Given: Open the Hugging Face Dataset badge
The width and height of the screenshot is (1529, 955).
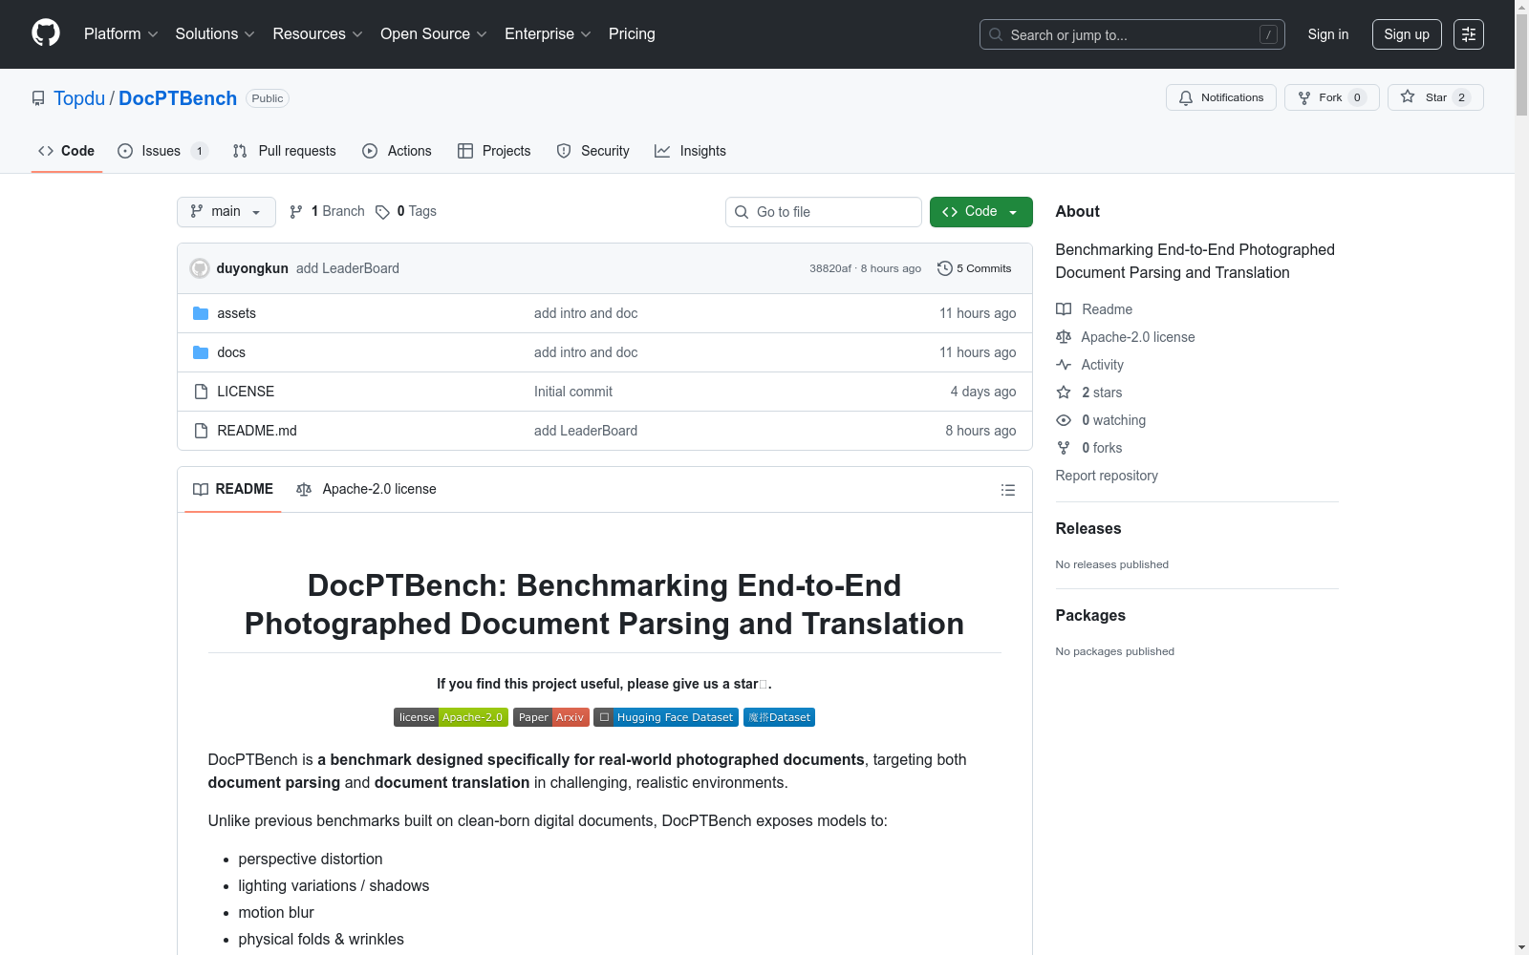Looking at the screenshot, I should [666, 717].
